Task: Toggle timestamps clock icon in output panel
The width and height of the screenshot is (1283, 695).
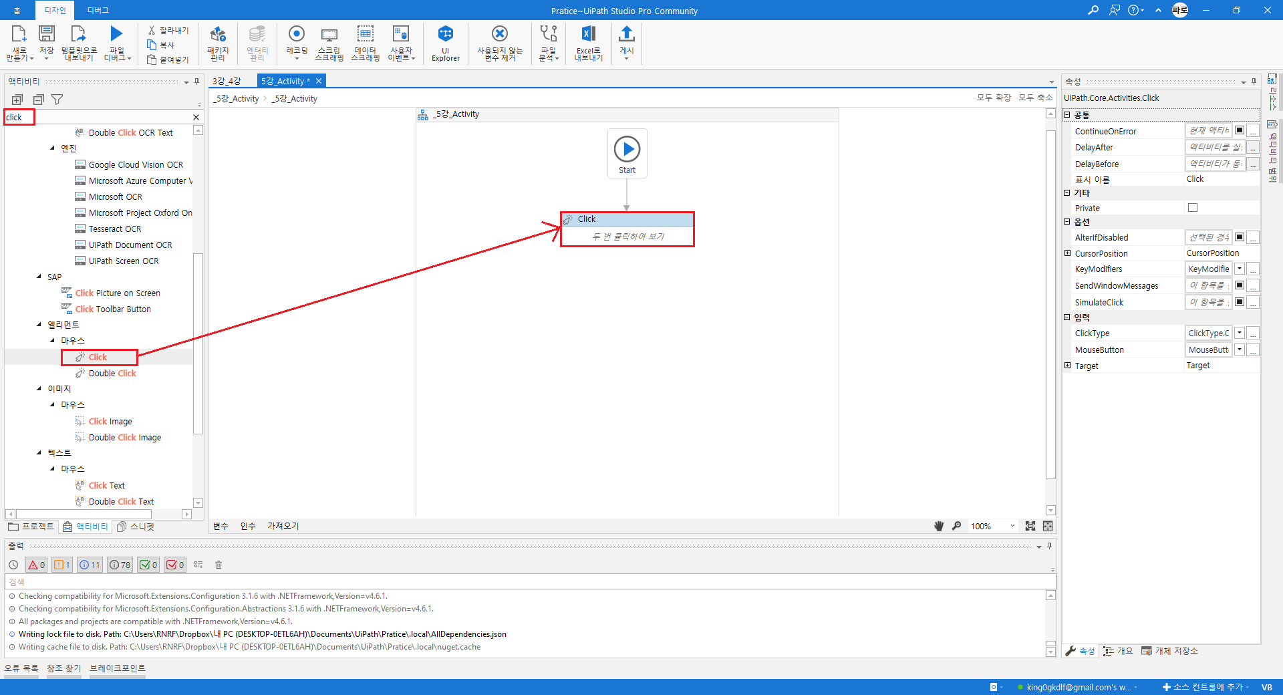Action: [13, 565]
